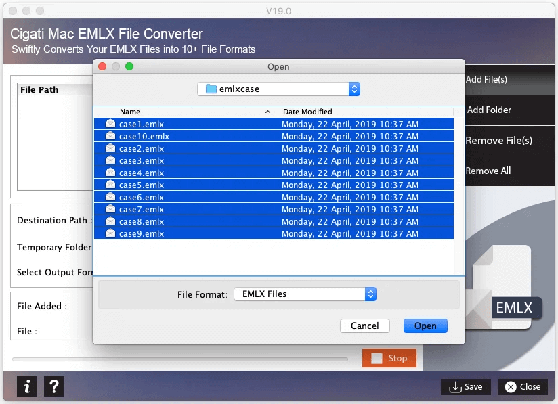Click the envelope icon for case7.emlx
The height and width of the screenshot is (404, 558).
coord(110,209)
